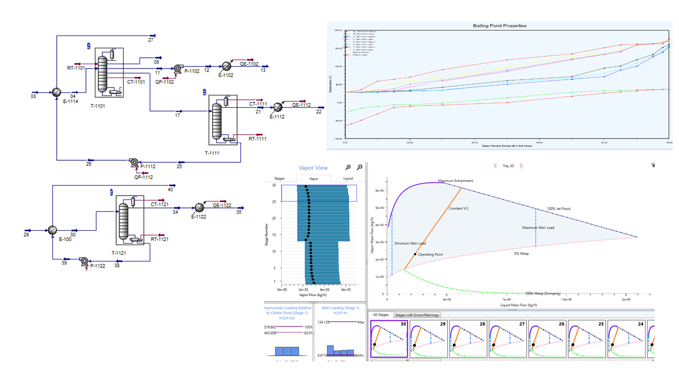Select cooler E-1122 icon
679x382 pixels.
(199, 207)
